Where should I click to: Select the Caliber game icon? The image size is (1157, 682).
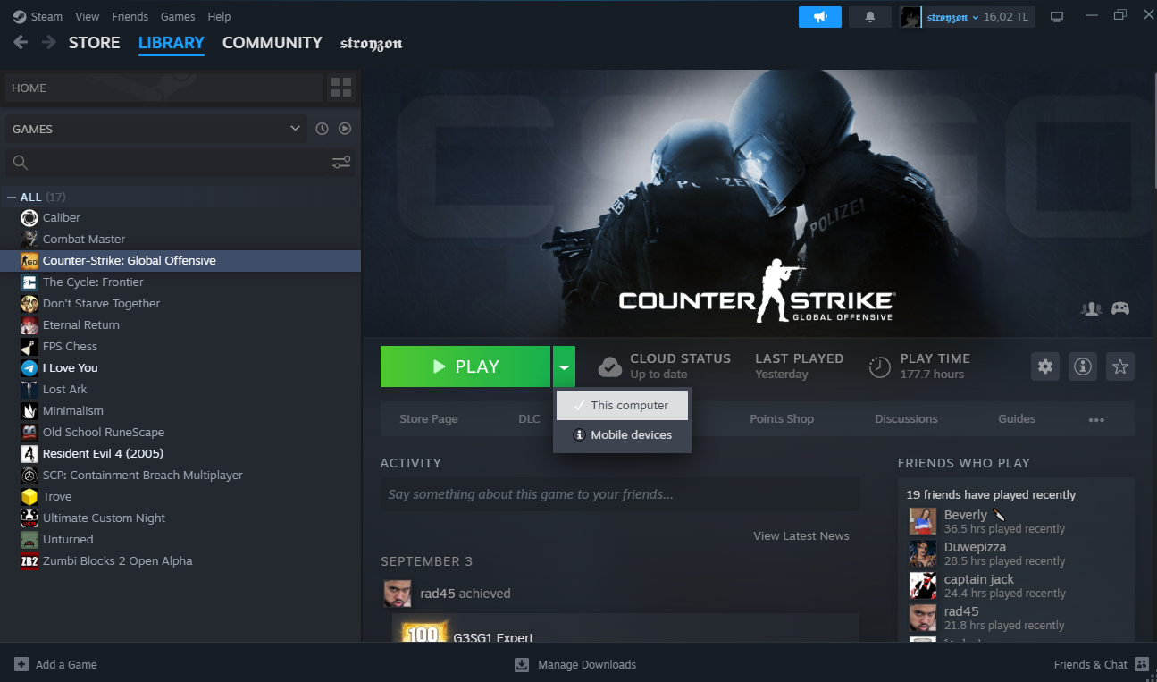pos(29,217)
